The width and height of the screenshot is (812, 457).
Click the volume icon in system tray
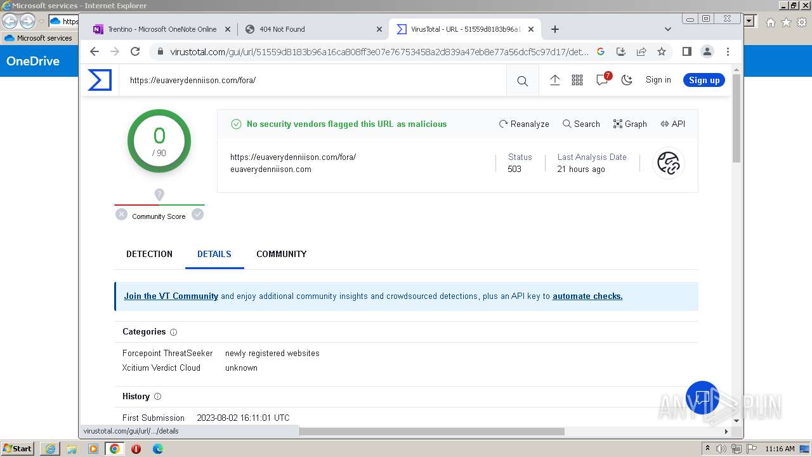pyautogui.click(x=721, y=449)
